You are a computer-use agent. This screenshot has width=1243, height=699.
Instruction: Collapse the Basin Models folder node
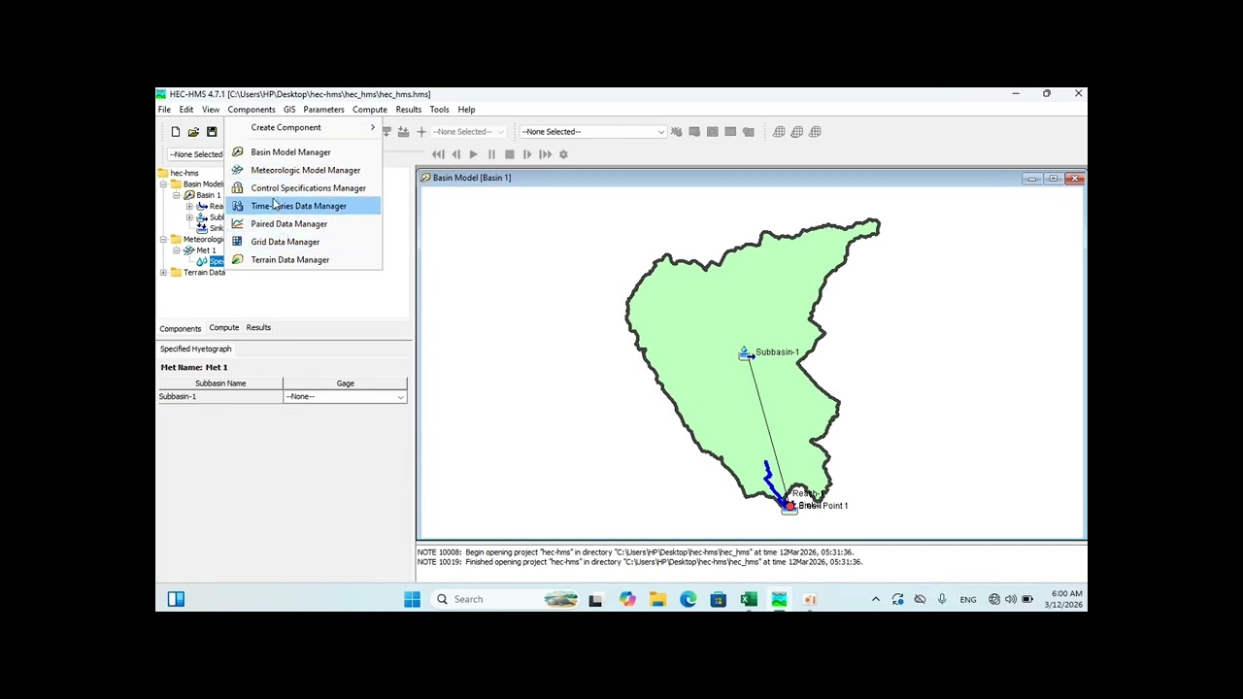coord(163,184)
